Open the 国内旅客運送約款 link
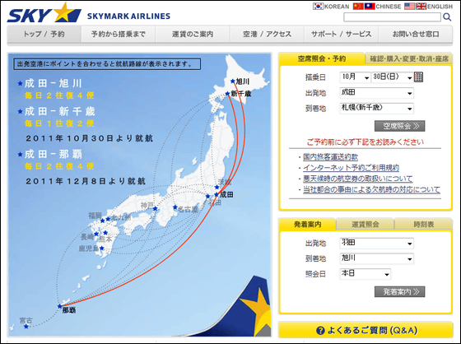This screenshot has width=461, height=344. pos(330,157)
